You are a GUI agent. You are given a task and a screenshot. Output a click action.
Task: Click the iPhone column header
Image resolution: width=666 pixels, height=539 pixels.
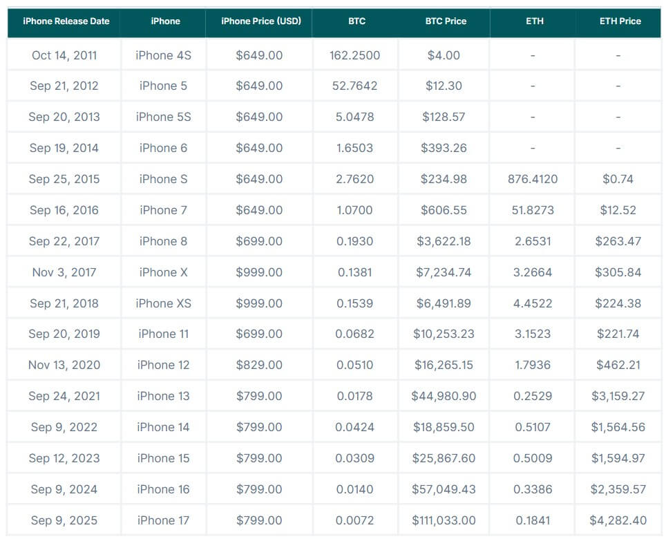tap(164, 21)
